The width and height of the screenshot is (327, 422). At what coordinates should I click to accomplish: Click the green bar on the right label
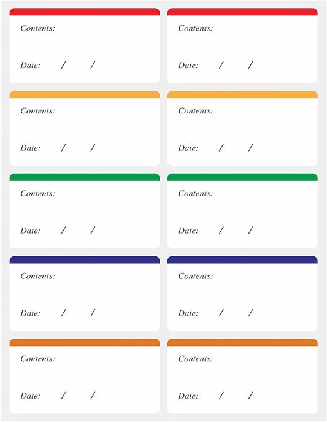242,177
